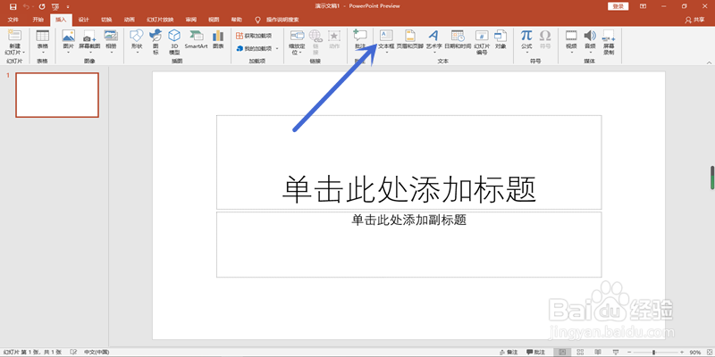
Task: Switch to the 切换 (Transitions) ribbon tab
Action: (106, 20)
